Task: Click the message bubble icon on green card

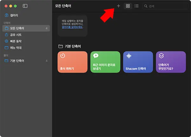Action: coord(96,56)
